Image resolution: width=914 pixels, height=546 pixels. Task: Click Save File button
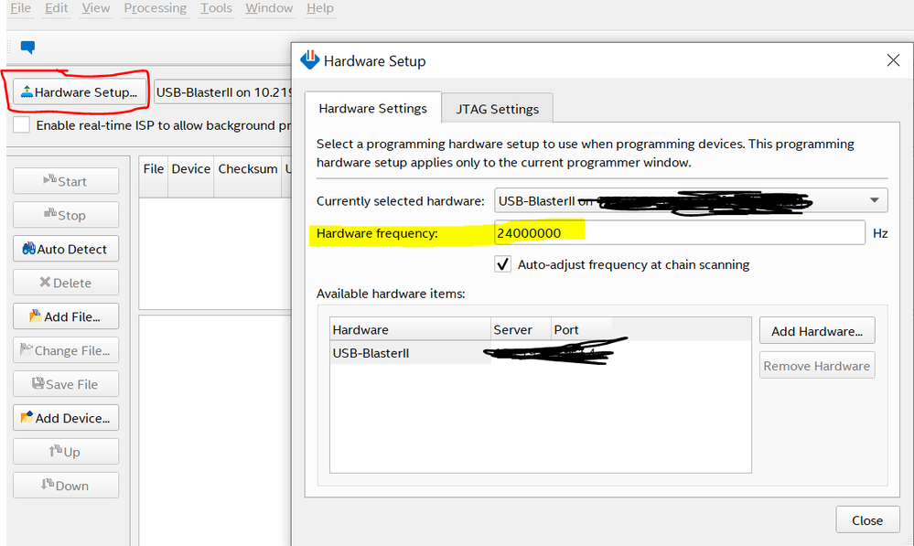(66, 384)
